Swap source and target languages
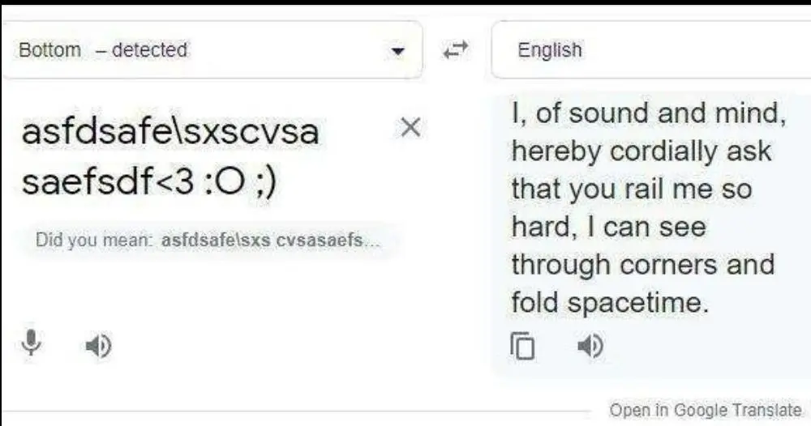Viewport: 811px width, 426px height. click(x=456, y=50)
